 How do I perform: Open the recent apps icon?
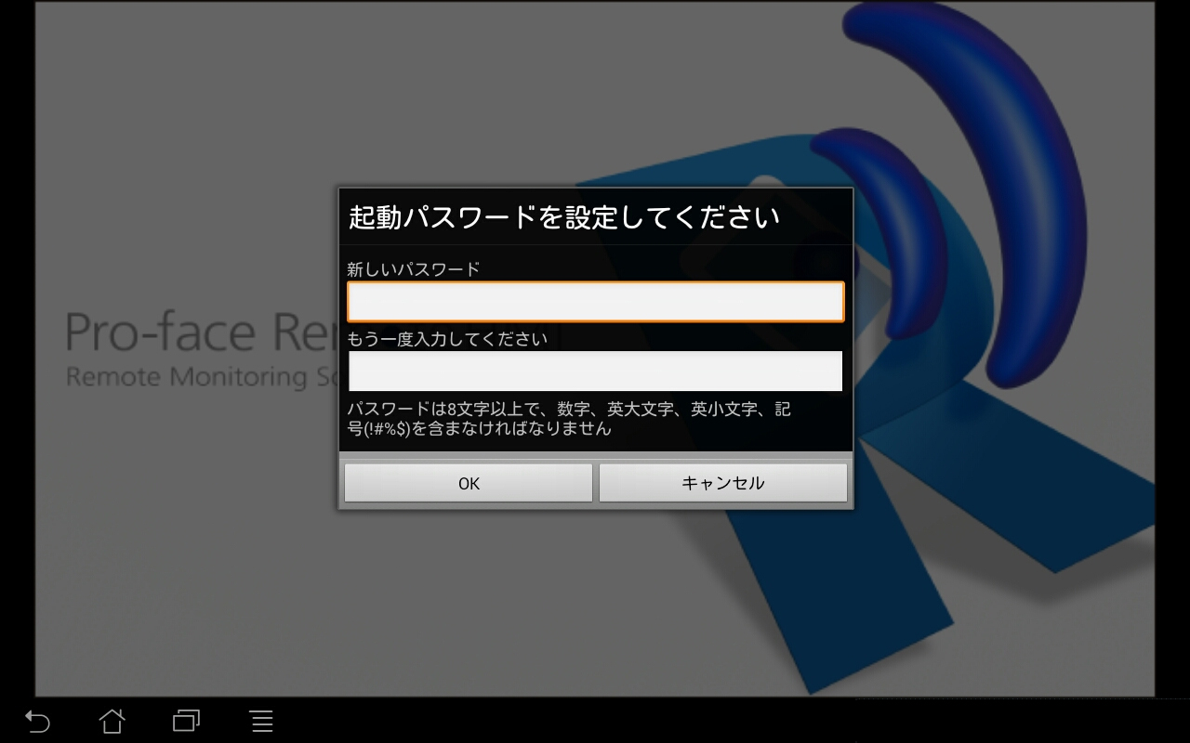pyautogui.click(x=186, y=721)
